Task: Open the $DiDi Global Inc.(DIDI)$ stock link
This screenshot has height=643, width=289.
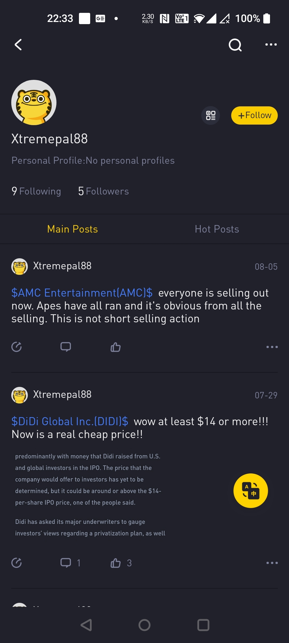Action: click(x=70, y=421)
